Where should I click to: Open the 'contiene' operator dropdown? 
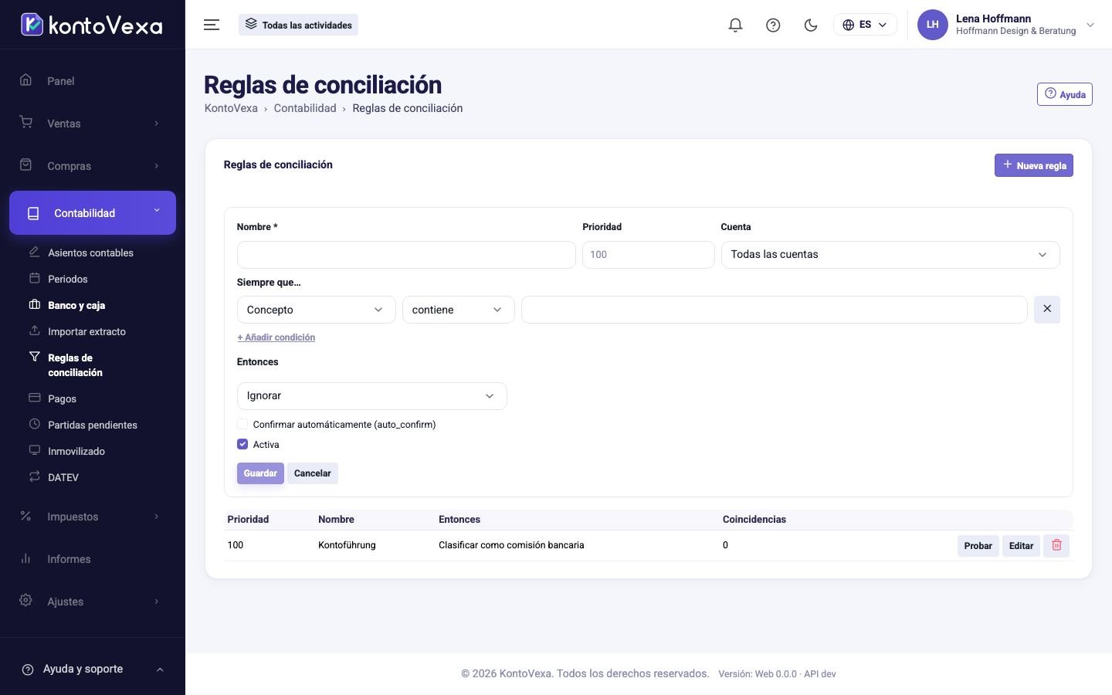pos(459,310)
